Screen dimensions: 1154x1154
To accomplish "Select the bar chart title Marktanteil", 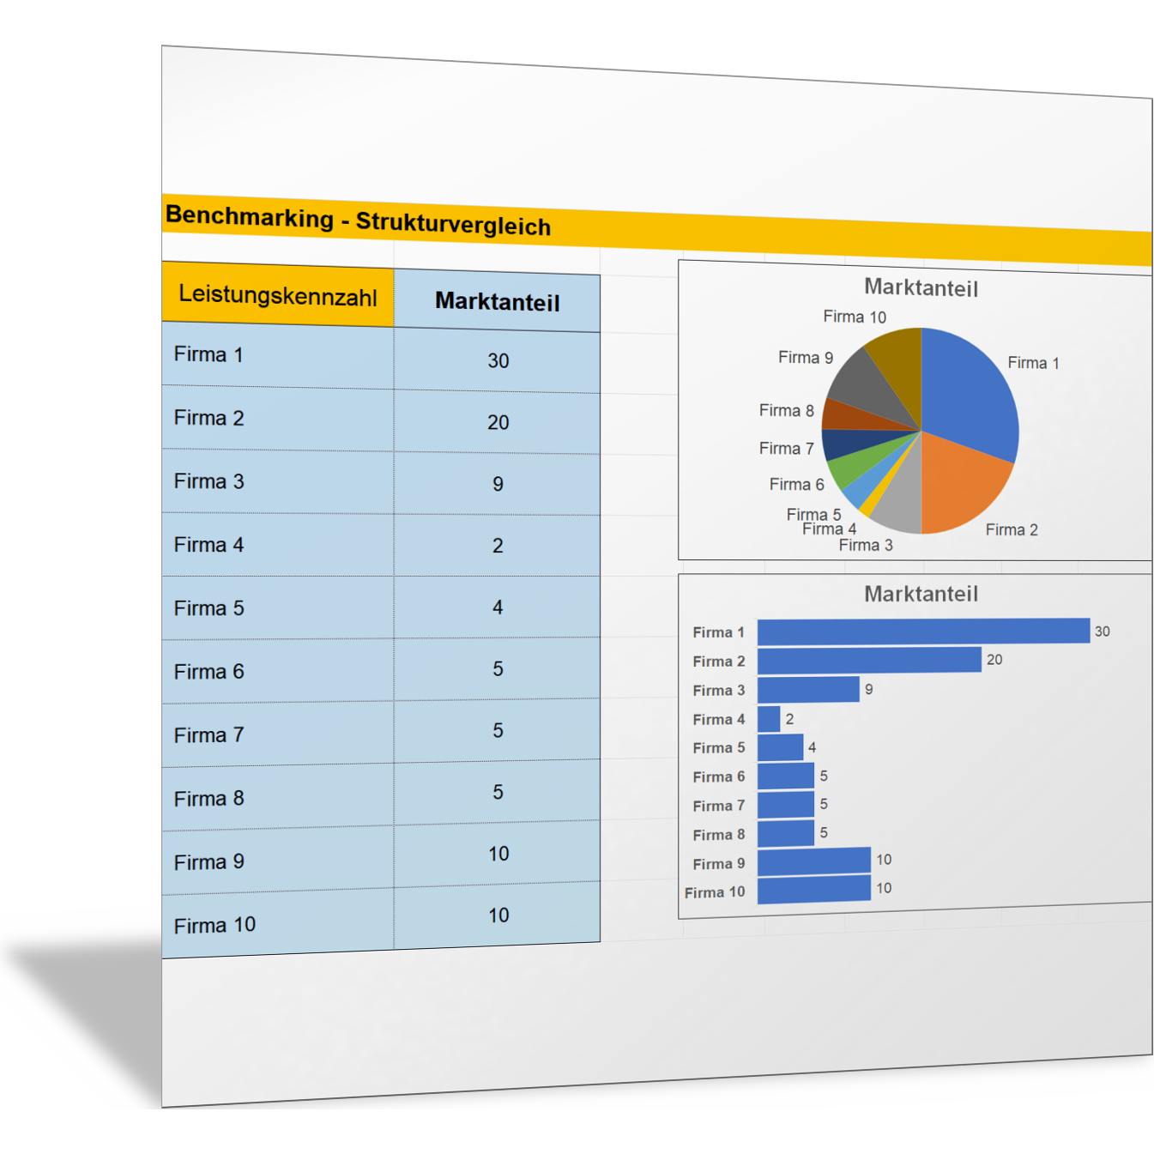I will (x=921, y=593).
